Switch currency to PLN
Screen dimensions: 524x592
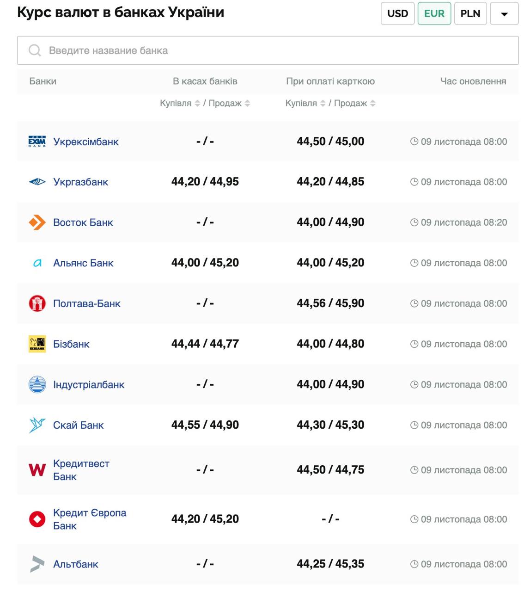tap(470, 13)
